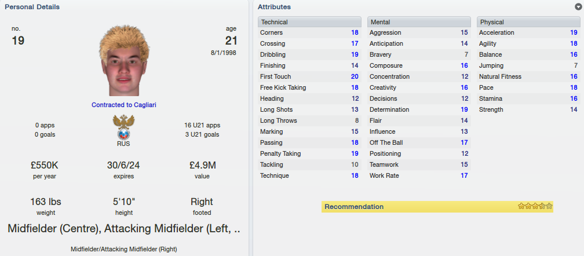
Task: Open the Contracted to Cagliari link
Action: point(124,105)
